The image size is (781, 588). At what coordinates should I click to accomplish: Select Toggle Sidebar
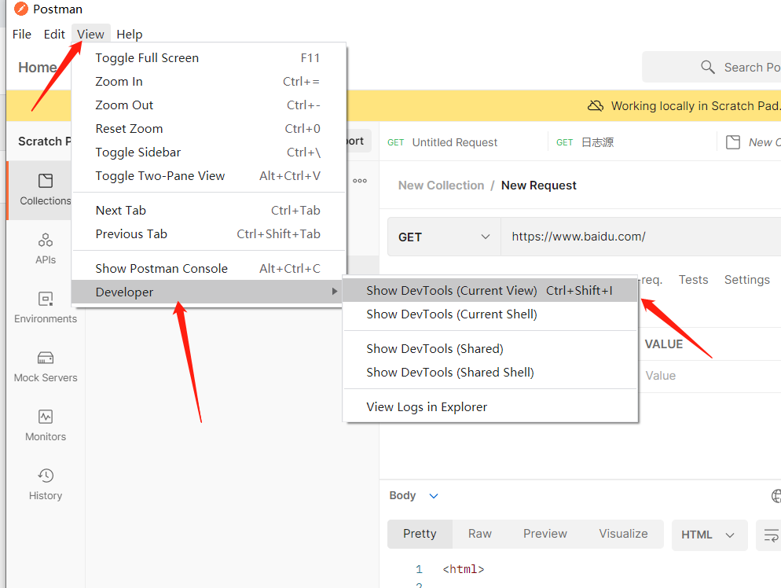208,153
